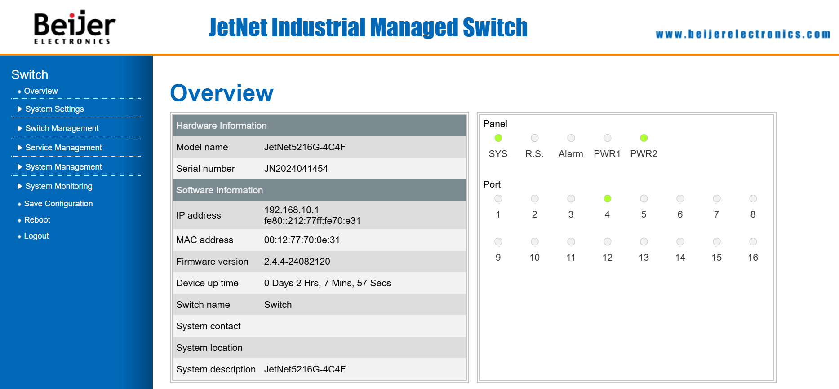The width and height of the screenshot is (839, 389).
Task: Click serial number JN2024041454
Action: coord(296,169)
